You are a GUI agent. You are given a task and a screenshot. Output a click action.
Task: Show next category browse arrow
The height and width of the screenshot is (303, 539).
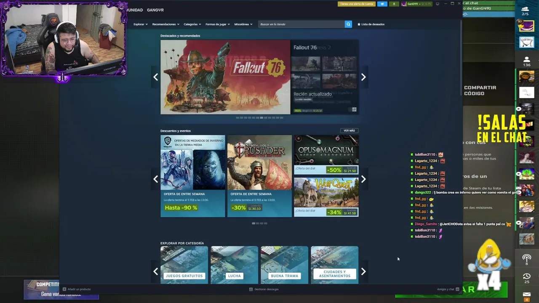pos(363,271)
